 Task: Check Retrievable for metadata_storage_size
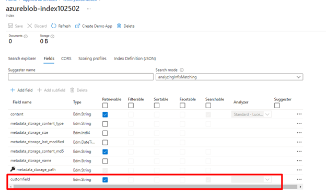point(105,133)
